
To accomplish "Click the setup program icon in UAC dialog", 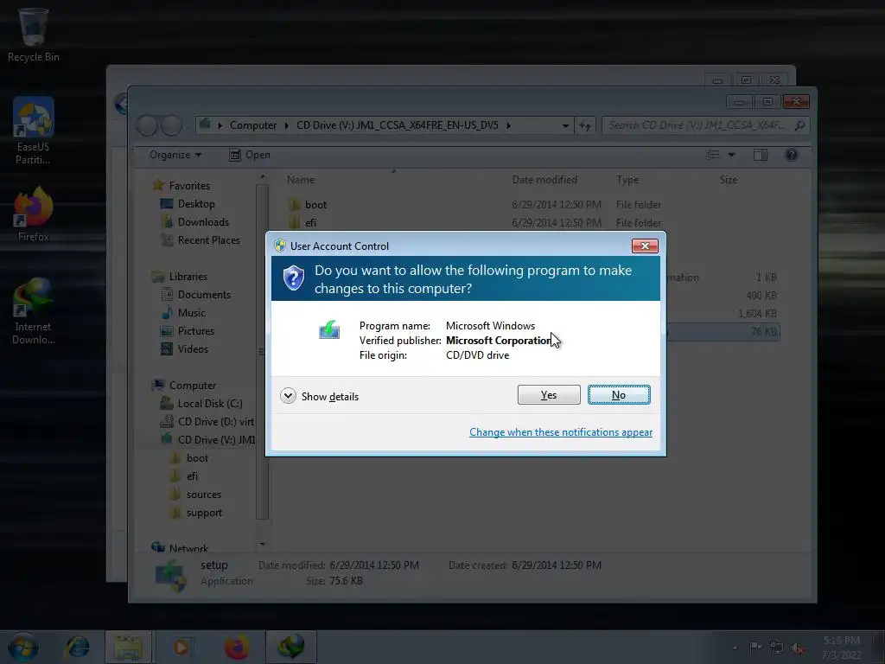I will (x=329, y=329).
